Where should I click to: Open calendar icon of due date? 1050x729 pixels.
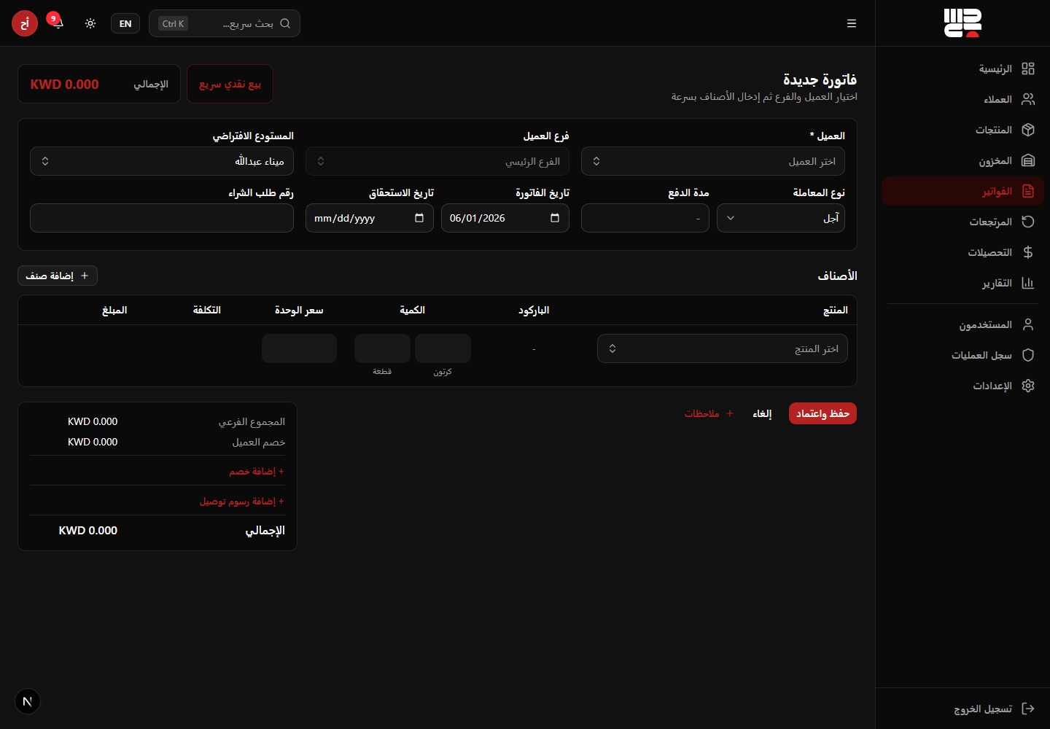coord(419,218)
